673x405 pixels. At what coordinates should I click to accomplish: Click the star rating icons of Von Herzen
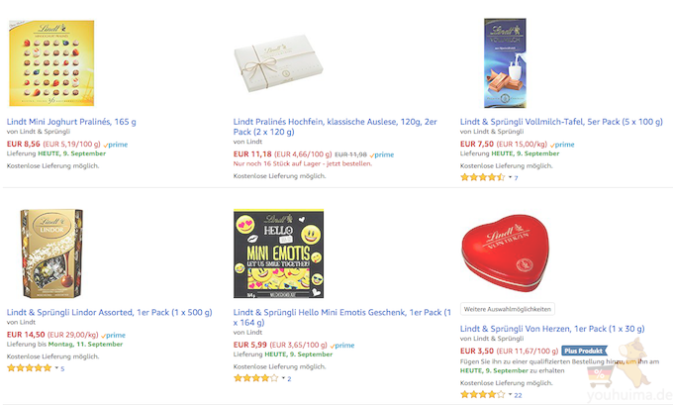(x=482, y=394)
